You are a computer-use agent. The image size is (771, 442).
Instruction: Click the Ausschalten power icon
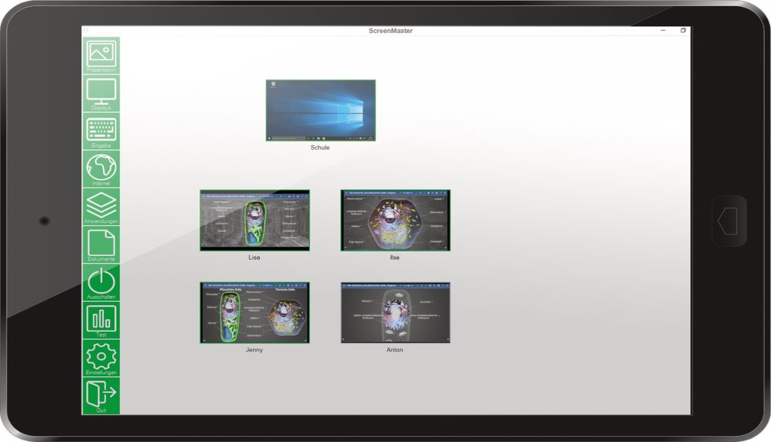[101, 282]
